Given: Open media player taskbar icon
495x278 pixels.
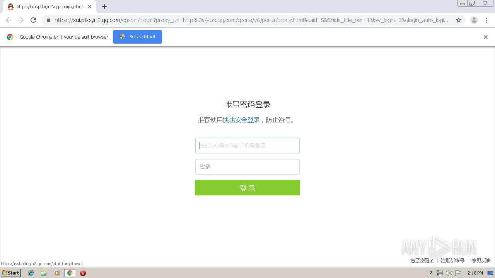Looking at the screenshot, I should coord(57,273).
